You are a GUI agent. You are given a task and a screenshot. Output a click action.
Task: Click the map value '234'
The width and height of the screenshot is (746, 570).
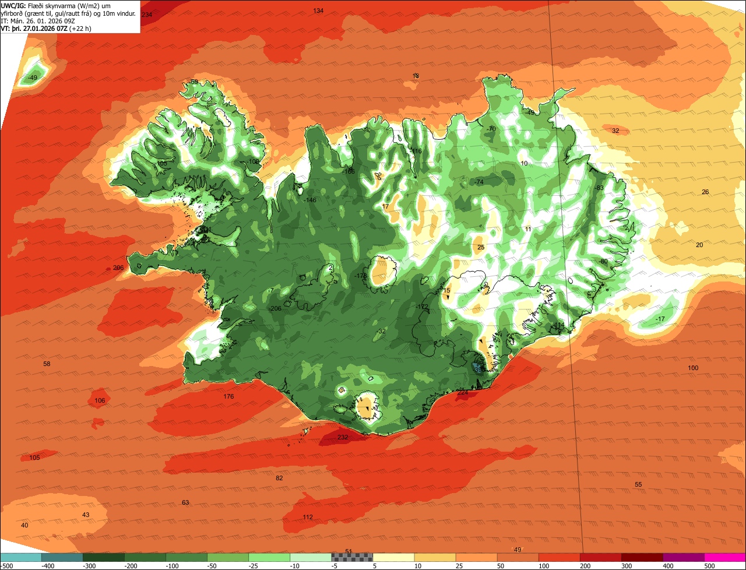point(147,15)
